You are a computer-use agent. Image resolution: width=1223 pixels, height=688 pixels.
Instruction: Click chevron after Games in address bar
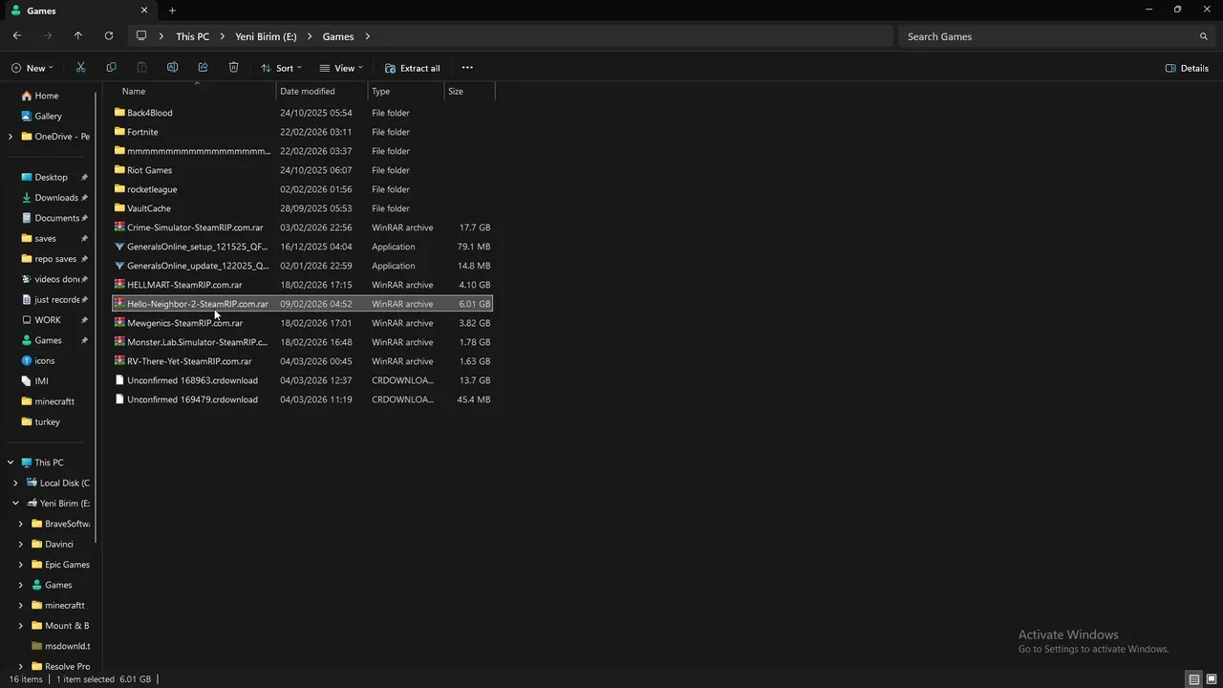click(368, 36)
